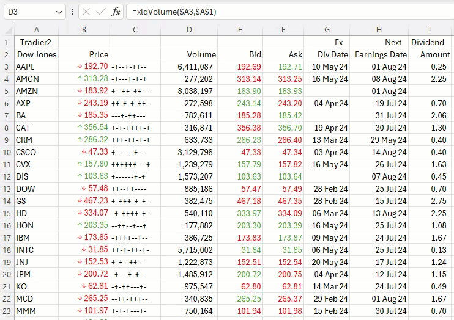Click the MCD ask 265.37 cell
The height and width of the screenshot is (320, 454).
[283, 299]
